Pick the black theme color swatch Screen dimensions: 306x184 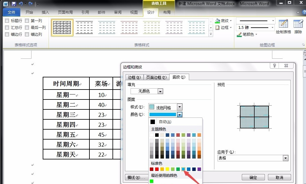tap(157, 135)
